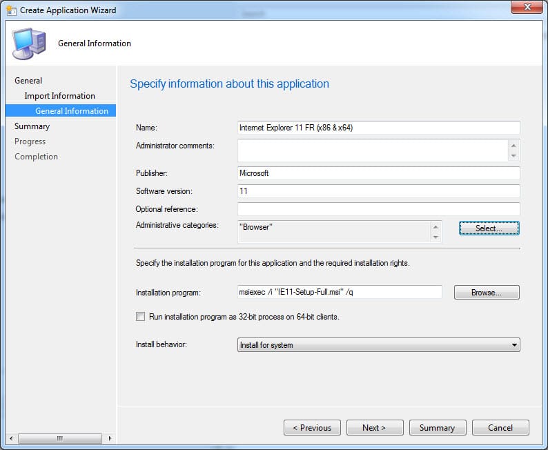Click the wizard star icon in title bar
The width and height of the screenshot is (548, 450).
point(11,10)
